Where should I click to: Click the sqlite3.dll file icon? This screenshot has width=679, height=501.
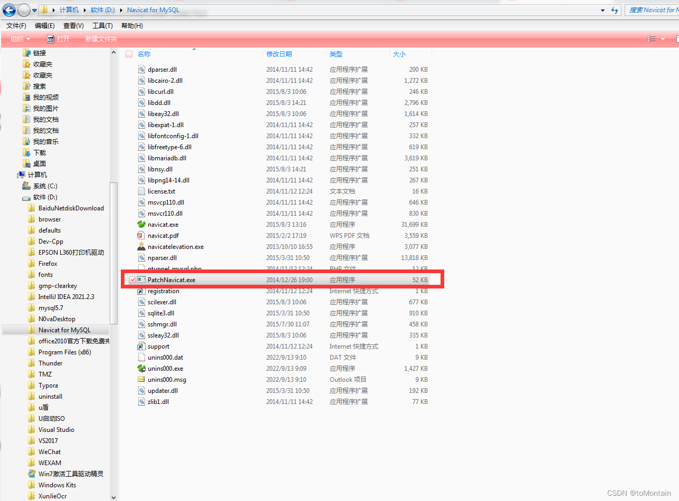pyautogui.click(x=141, y=313)
